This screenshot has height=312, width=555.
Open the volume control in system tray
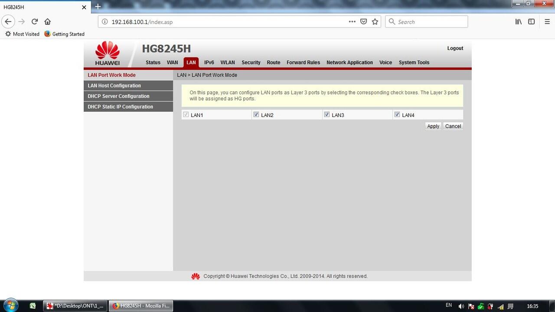pyautogui.click(x=461, y=306)
